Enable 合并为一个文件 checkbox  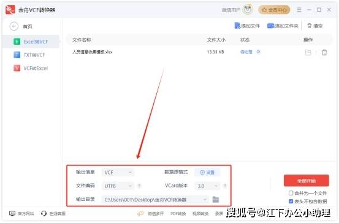coord(291,193)
